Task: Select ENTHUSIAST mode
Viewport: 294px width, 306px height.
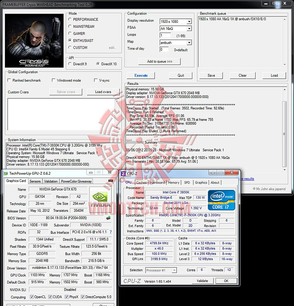Action: pos(70,40)
